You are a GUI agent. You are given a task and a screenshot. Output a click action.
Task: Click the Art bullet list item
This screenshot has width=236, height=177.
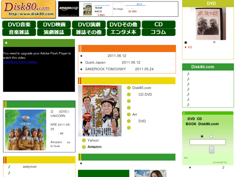click(x=134, y=115)
